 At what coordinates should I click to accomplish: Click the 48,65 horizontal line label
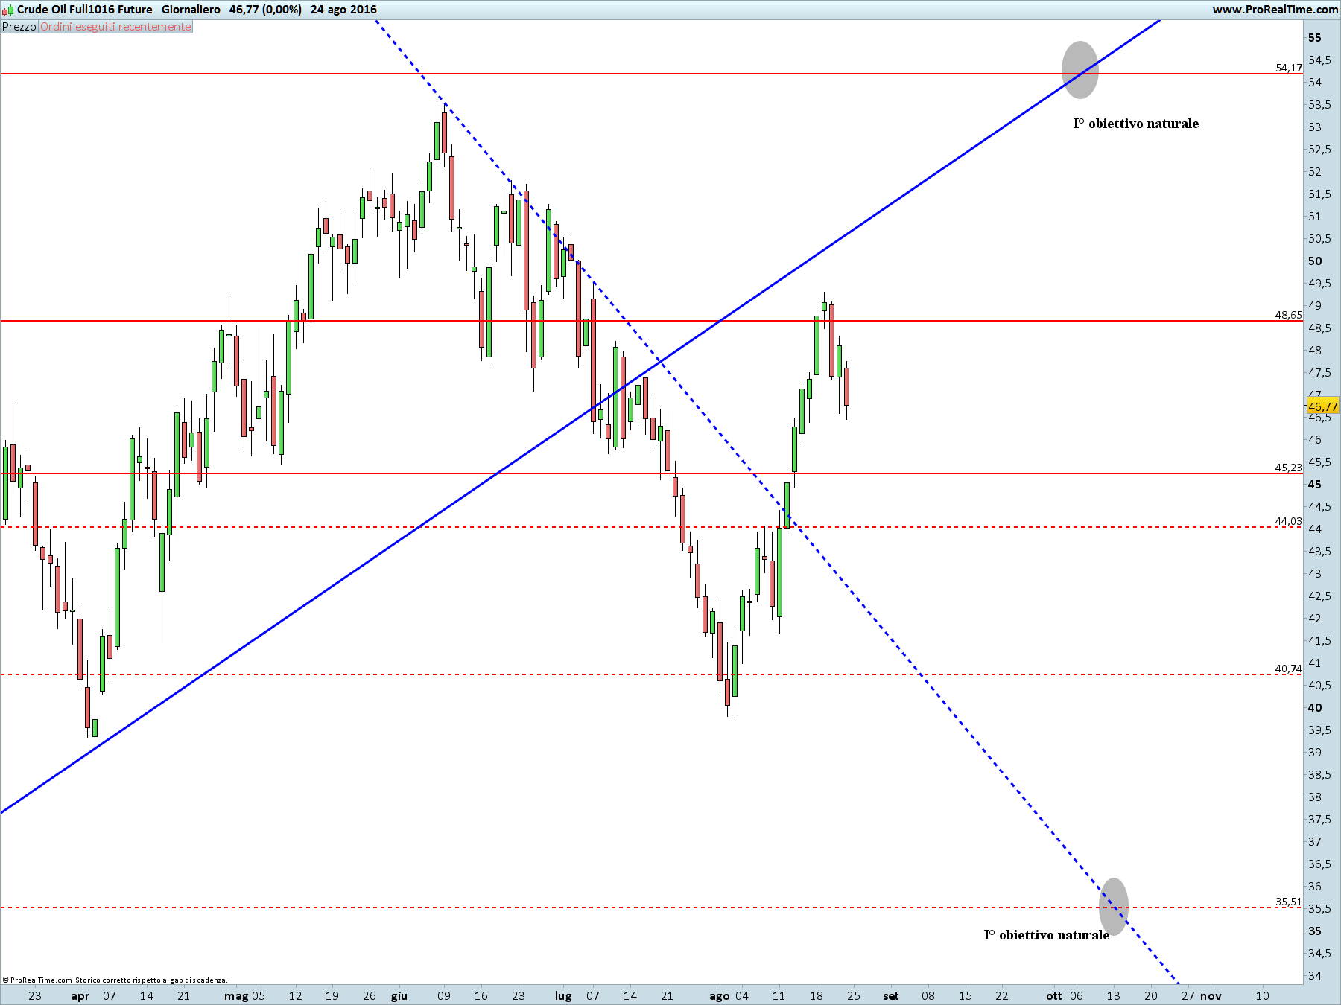coord(1289,315)
